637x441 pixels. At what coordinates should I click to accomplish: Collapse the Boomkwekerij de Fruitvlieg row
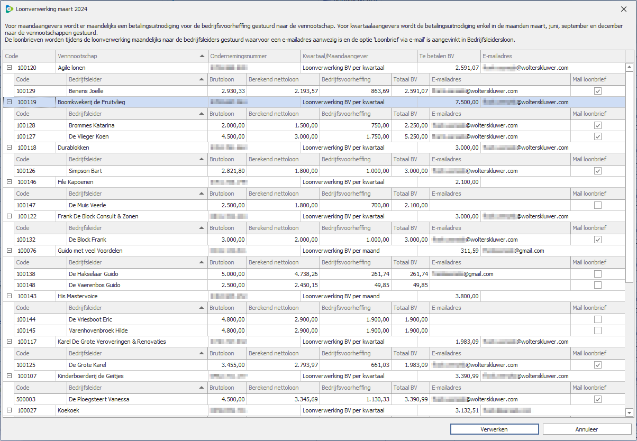point(10,102)
